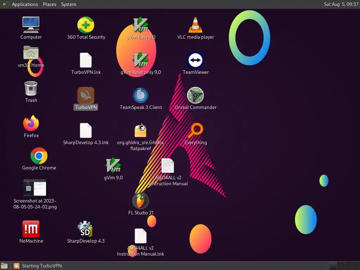Select ASIO4ALL v2 Instruction Manual.lnk file
The height and width of the screenshot is (270, 360).
coord(141,236)
